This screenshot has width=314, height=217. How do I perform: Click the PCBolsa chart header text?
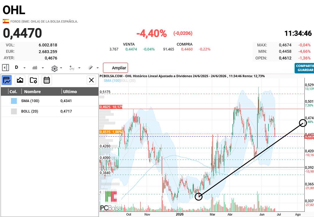(x=182, y=76)
